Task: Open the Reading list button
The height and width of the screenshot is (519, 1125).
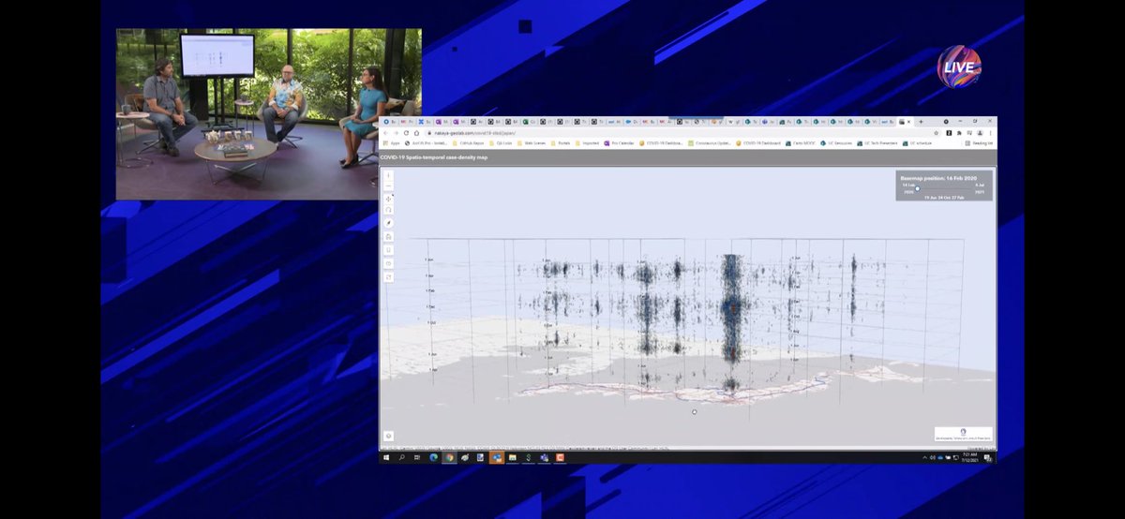Action: [x=979, y=143]
